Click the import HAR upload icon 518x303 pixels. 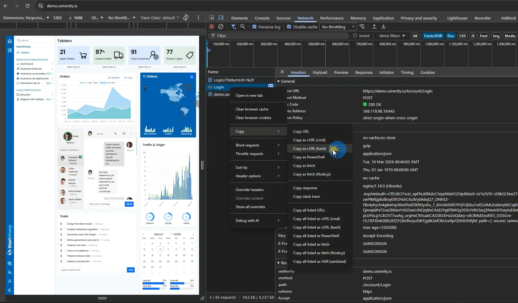[x=374, y=27]
